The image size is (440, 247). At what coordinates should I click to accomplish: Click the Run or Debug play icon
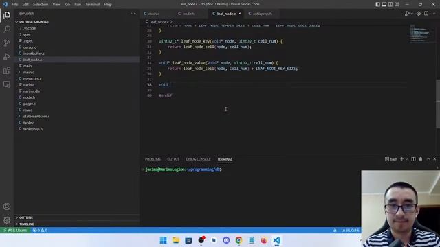(x=407, y=14)
